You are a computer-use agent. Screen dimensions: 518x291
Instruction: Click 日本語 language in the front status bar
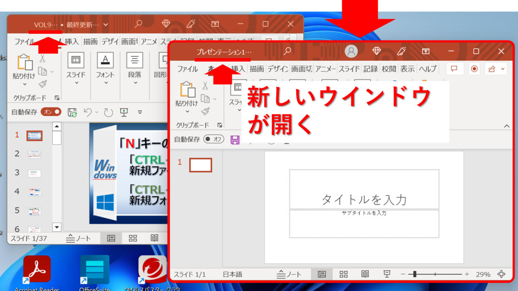(232, 274)
